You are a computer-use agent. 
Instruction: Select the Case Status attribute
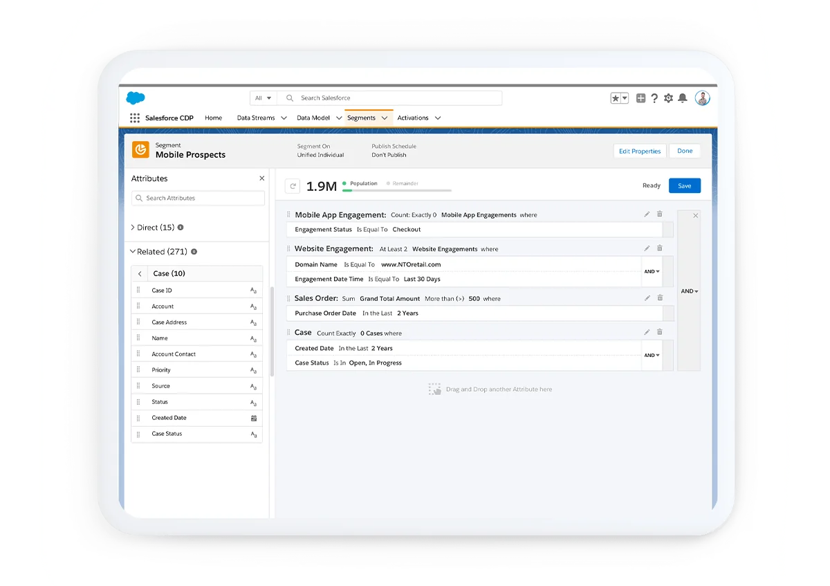[x=197, y=434]
